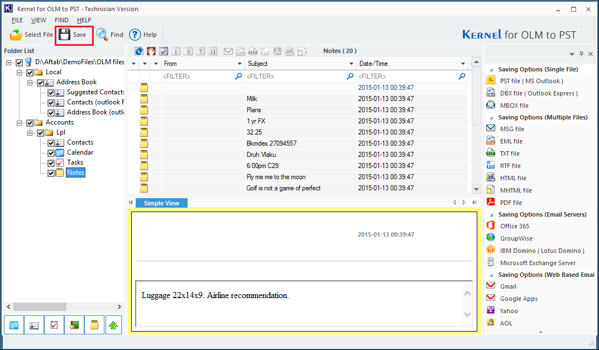Click the envelope MSG icon in list toolbar
The width and height of the screenshot is (599, 350).
pyautogui.click(x=228, y=51)
